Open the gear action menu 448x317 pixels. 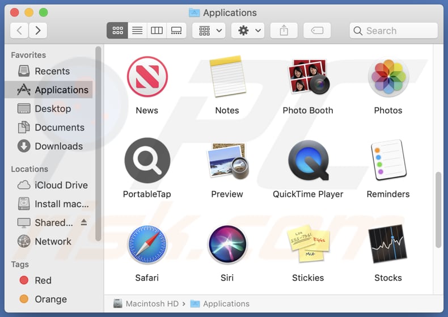[248, 30]
